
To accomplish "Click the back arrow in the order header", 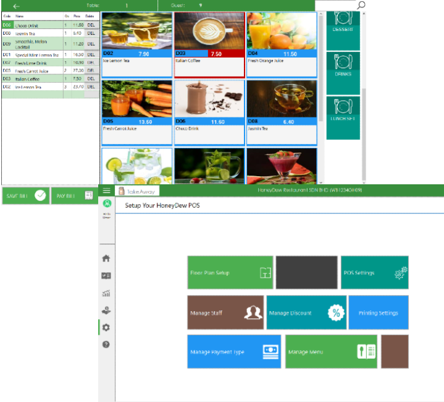I will point(17,6).
